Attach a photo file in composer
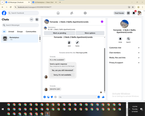This screenshot has width=145, height=116. pyautogui.click(x=48, y=97)
